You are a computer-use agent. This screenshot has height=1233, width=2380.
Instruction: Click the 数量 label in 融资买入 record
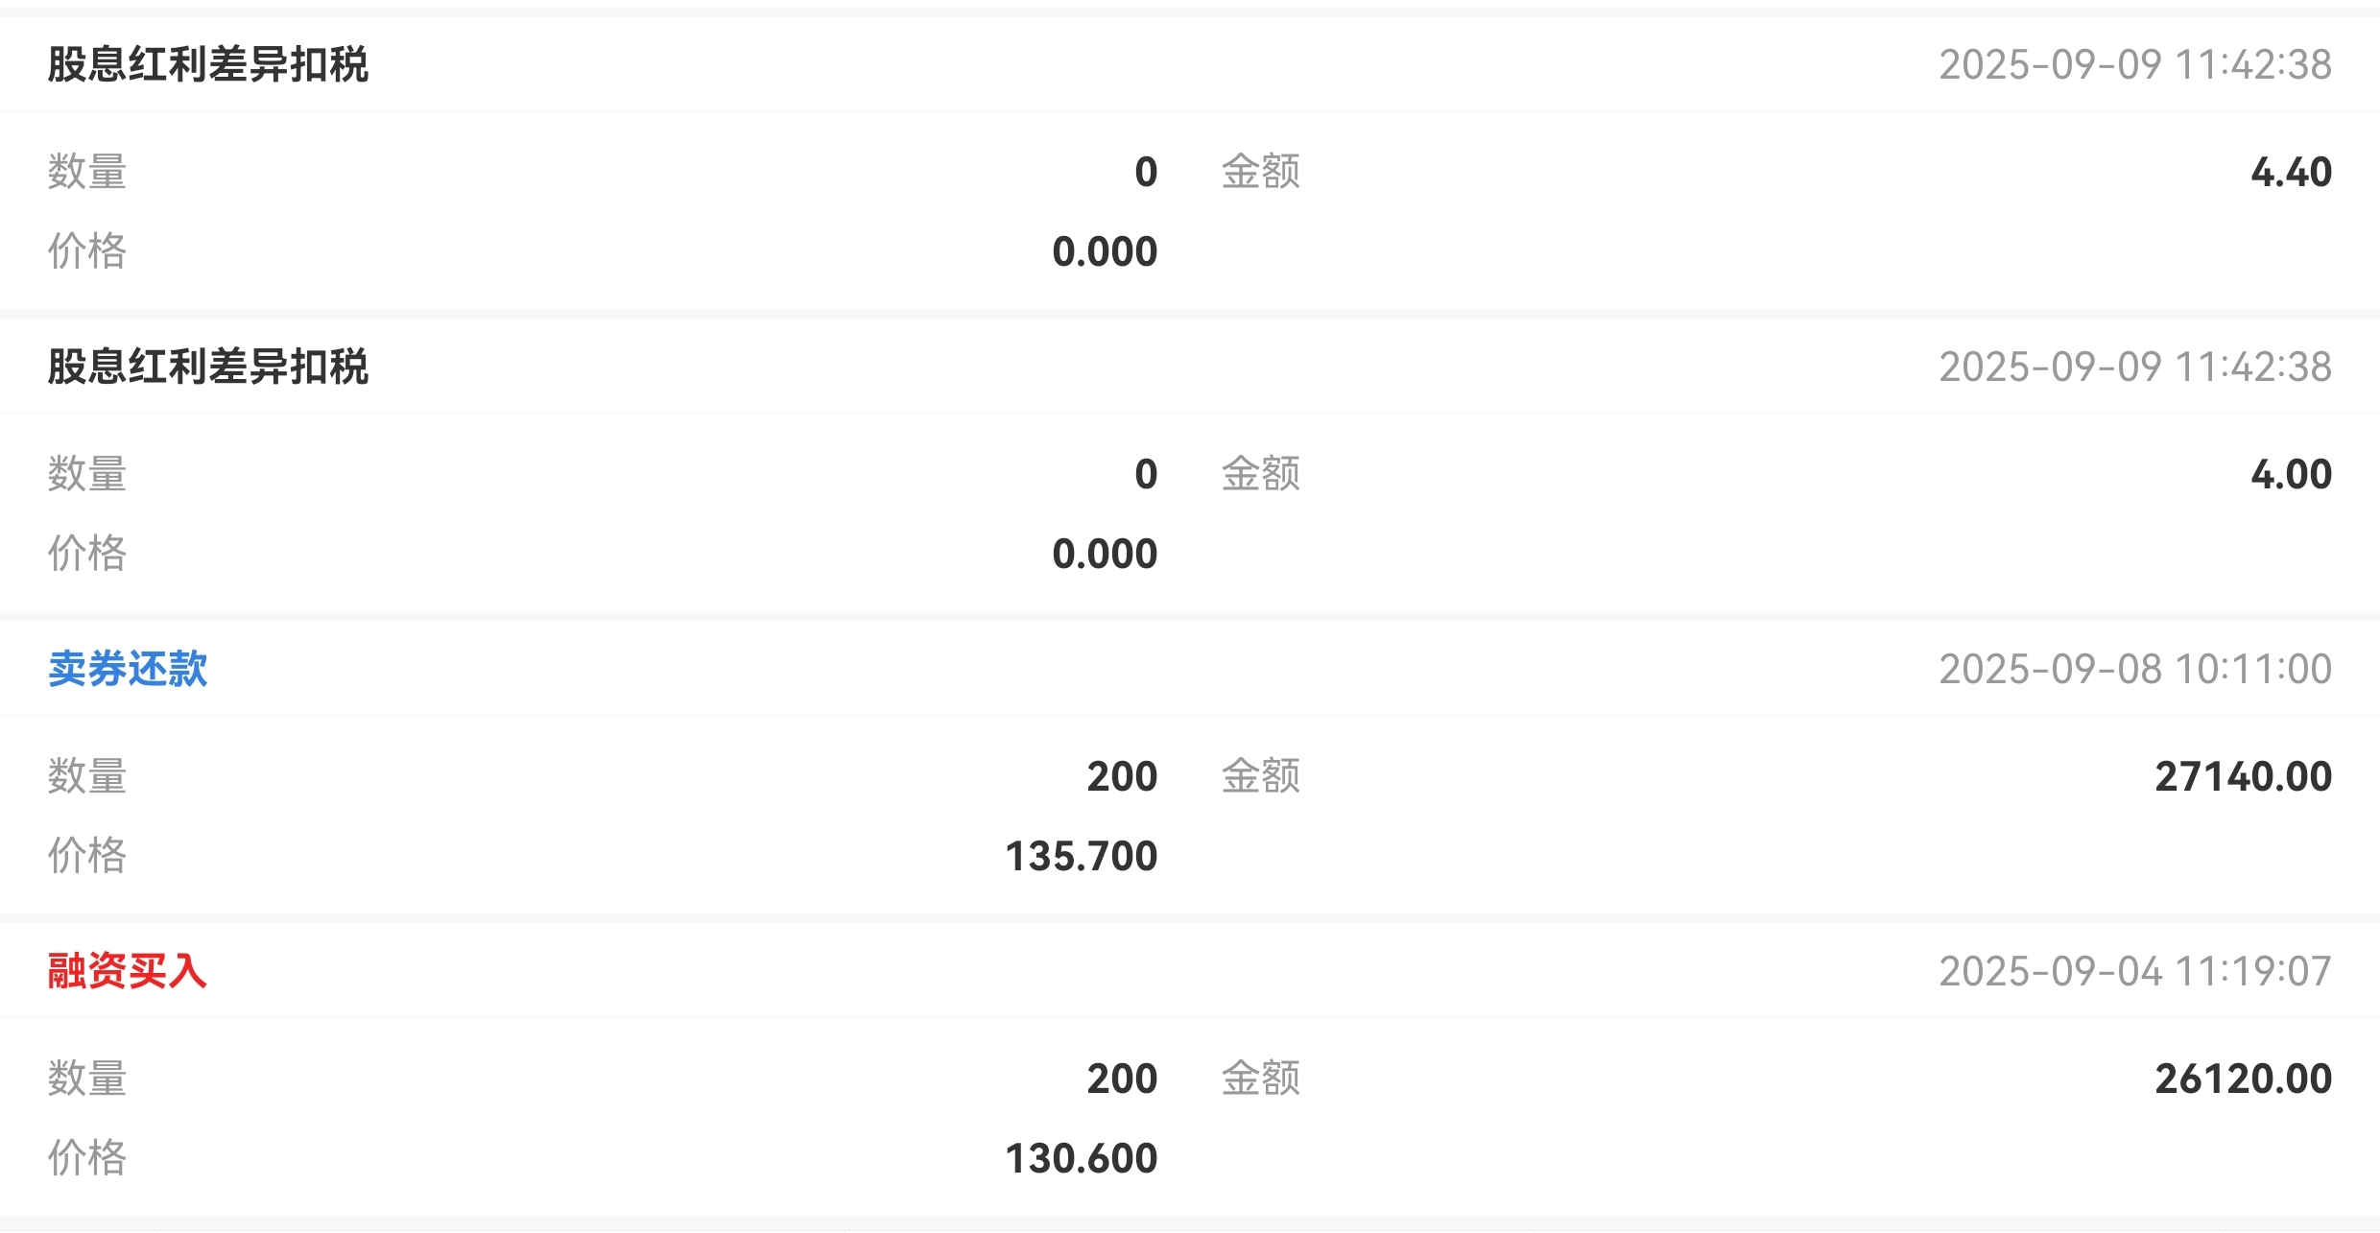87,1079
